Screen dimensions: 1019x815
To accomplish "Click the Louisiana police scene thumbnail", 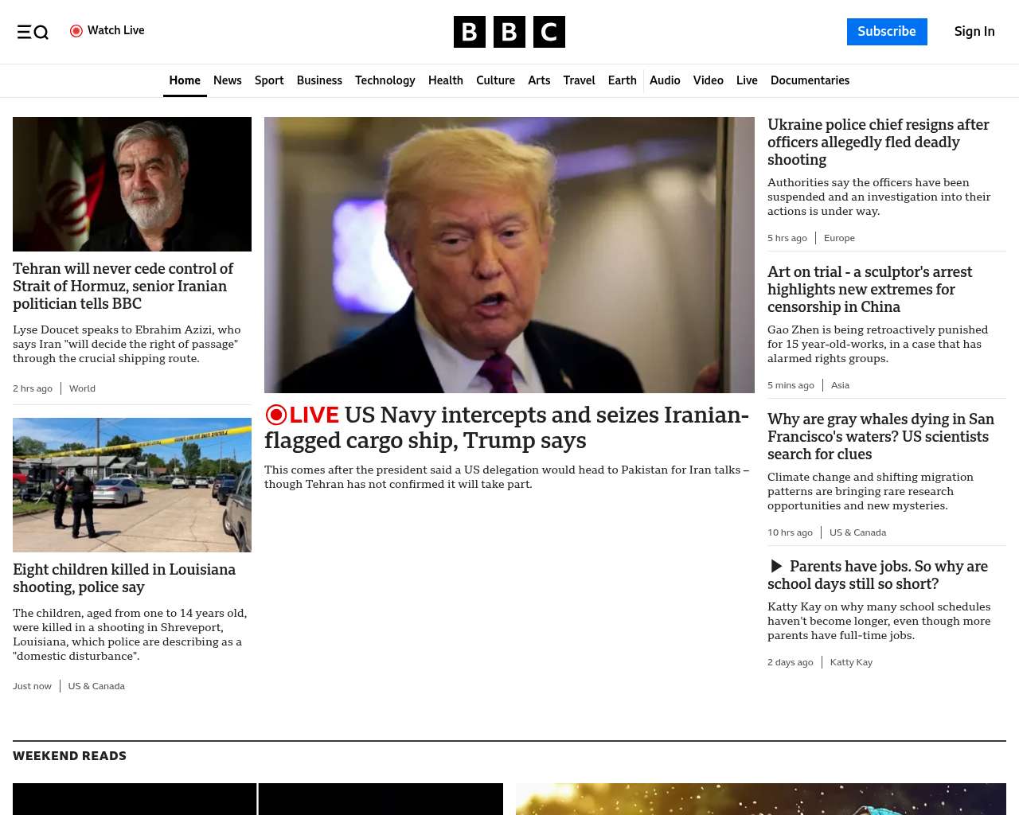I will [132, 485].
